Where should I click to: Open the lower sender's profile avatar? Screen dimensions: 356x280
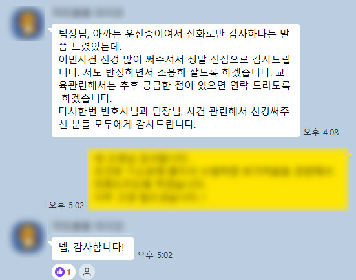coord(28,237)
